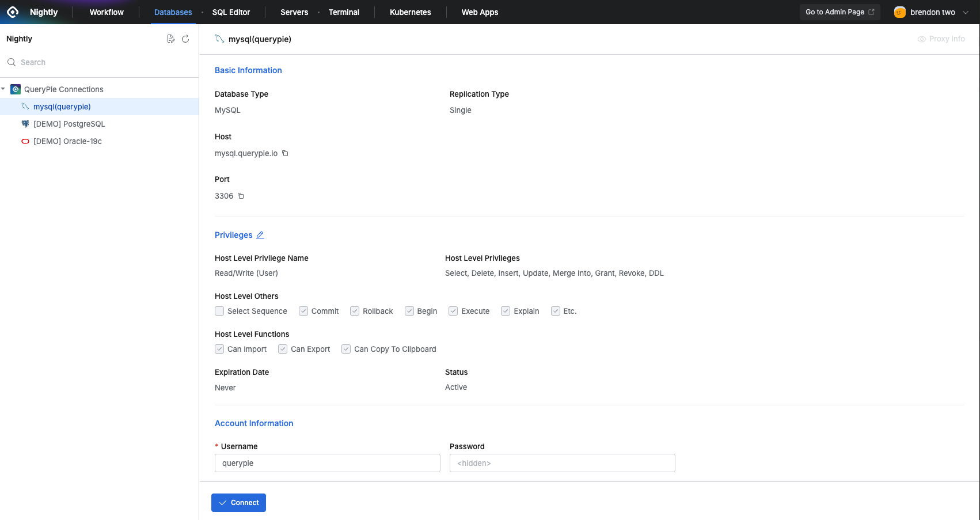
Task: Click the Username input field
Action: 327,463
